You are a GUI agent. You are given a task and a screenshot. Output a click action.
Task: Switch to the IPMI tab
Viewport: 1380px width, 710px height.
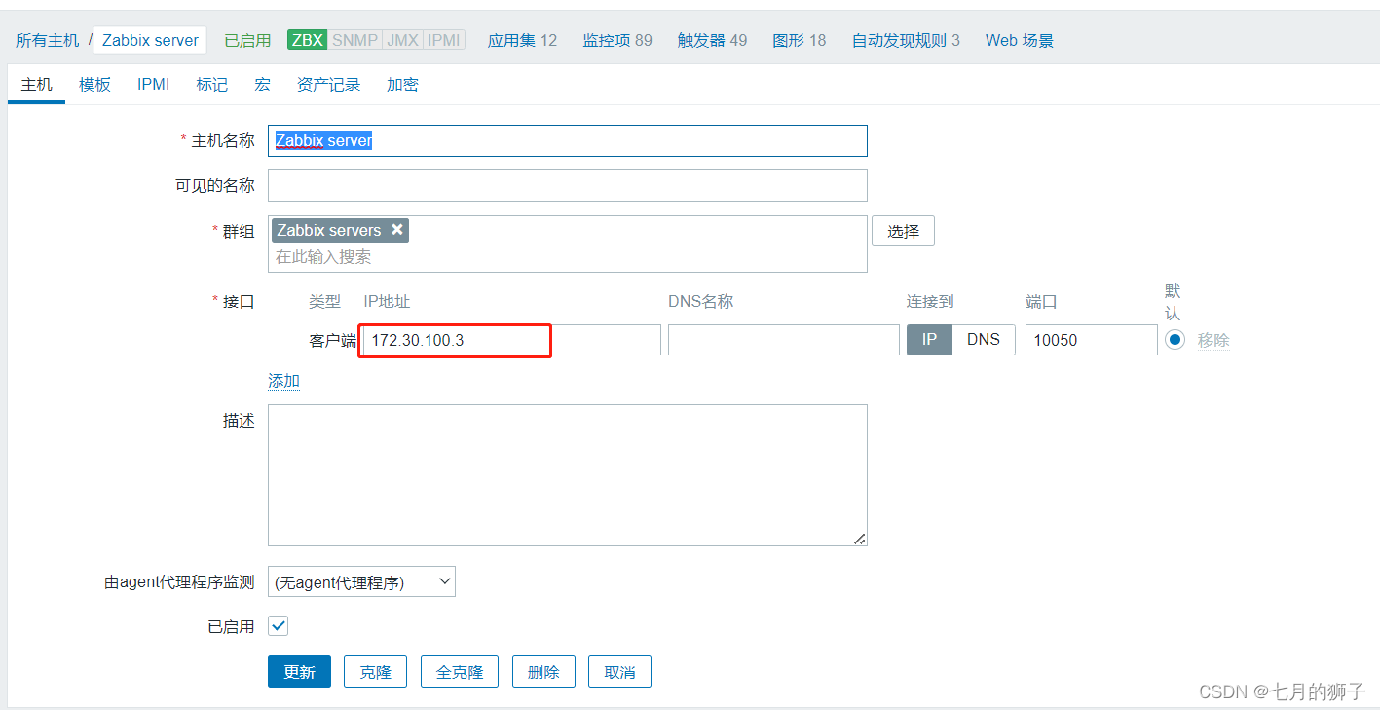click(154, 85)
